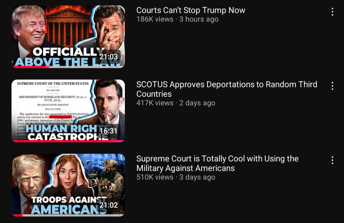Click the 510K views · 3 days ago text
Viewport: 344px width, 223px height.
click(176, 177)
